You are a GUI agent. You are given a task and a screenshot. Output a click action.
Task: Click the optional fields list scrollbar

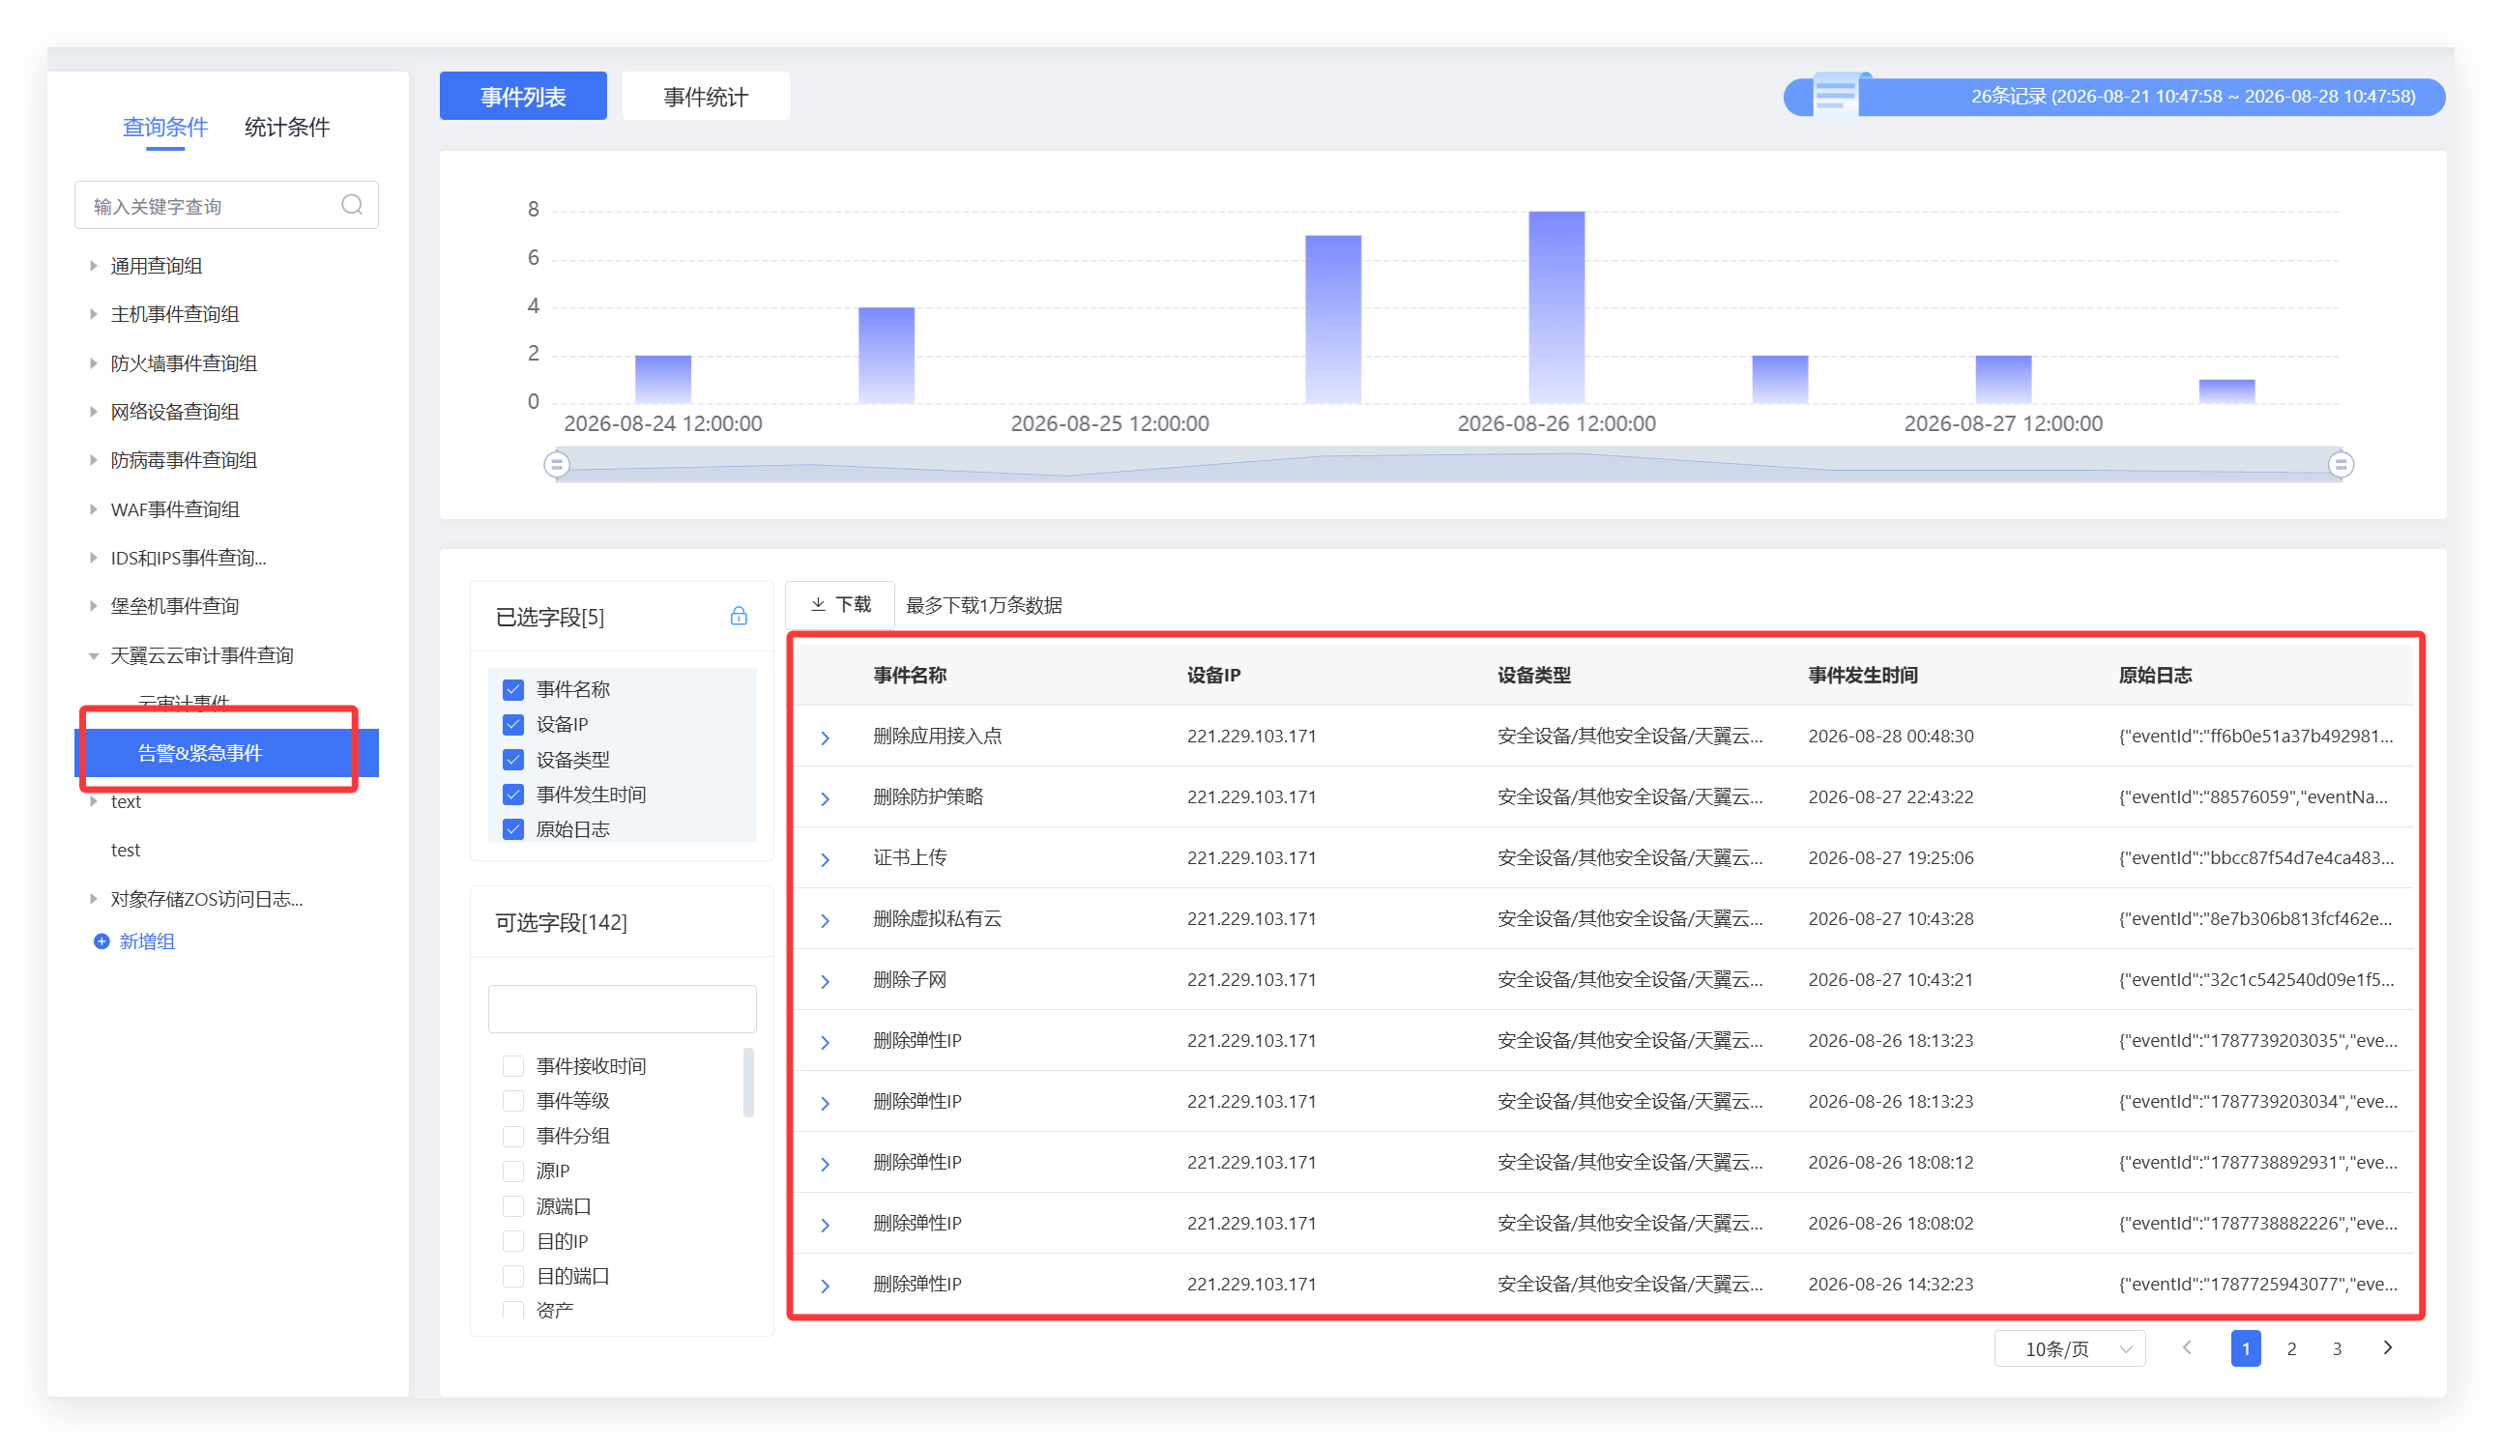[748, 1082]
